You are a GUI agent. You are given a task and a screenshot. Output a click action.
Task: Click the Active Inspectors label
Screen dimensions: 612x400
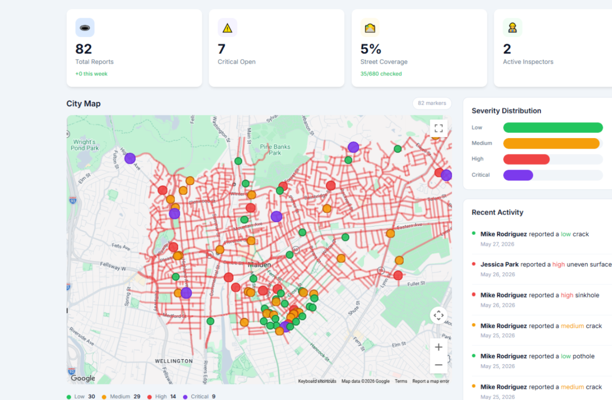[528, 62]
